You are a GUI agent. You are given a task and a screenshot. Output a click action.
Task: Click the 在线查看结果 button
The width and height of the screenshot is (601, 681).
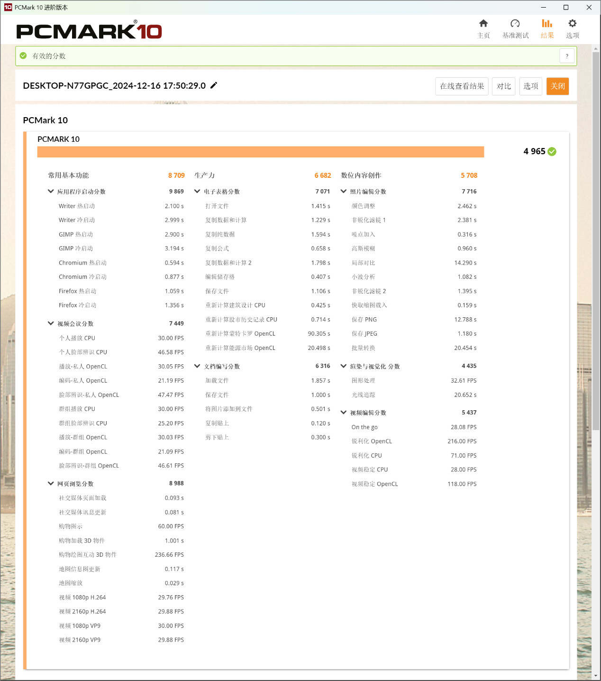pos(462,86)
